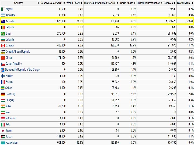
Task: Click the Kazakhstan flag icon
Action: pos(3,143)
